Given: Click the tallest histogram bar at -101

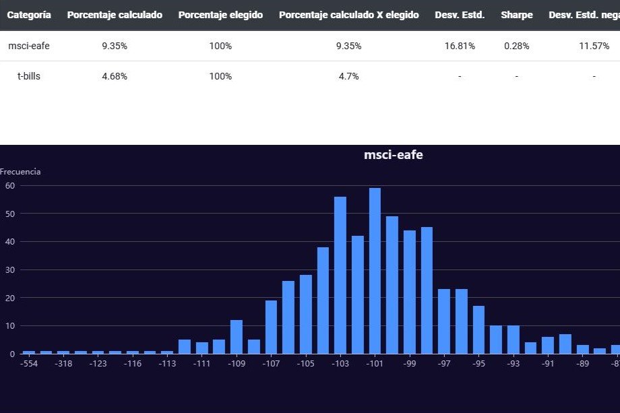Looking at the screenshot, I should [x=375, y=271].
